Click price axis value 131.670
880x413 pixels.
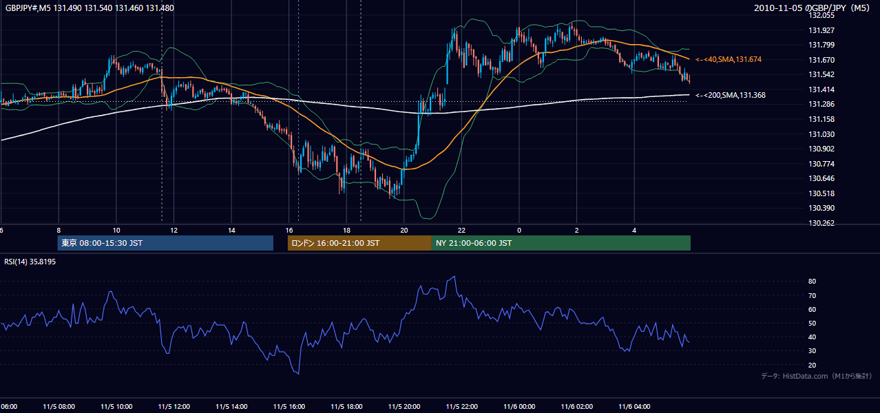tap(821, 60)
